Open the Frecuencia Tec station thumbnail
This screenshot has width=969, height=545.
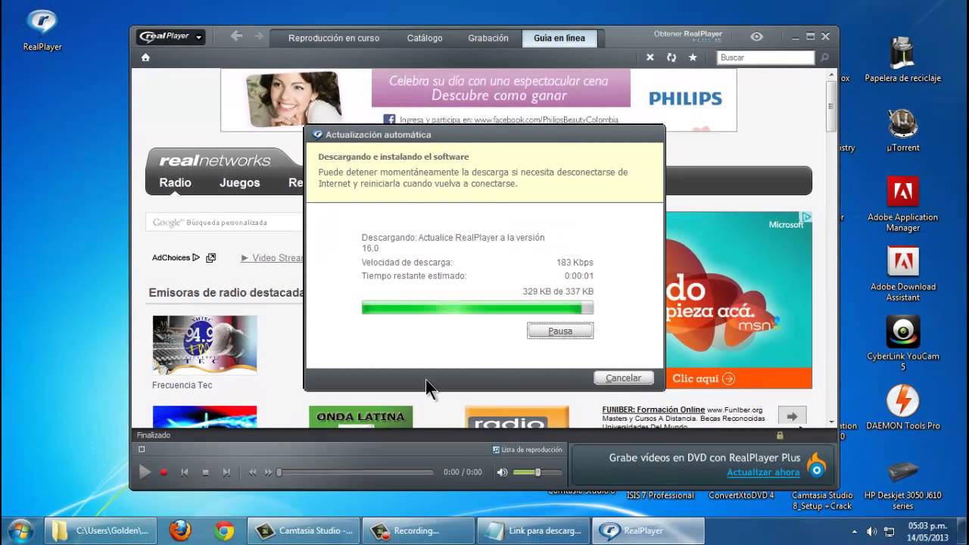pos(204,345)
